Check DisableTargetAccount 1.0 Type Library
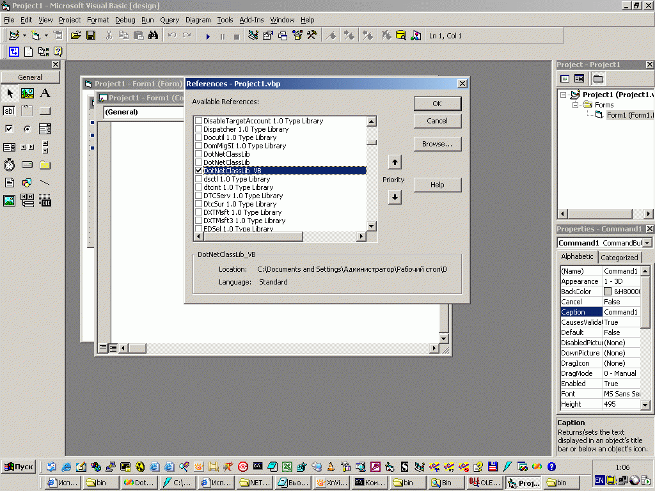655x491 pixels. coord(199,121)
